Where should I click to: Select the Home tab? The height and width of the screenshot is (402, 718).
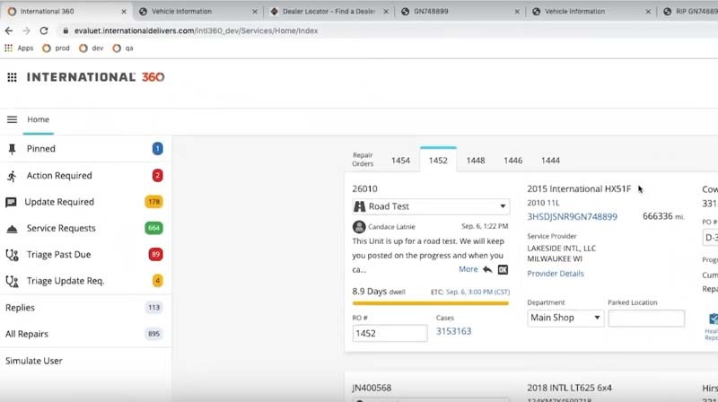tap(38, 119)
